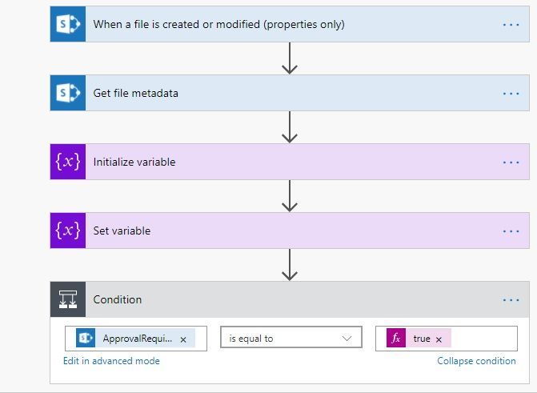Click empty area of condition value field
Image resolution: width=537 pixels, height=393 pixels.
coord(483,339)
